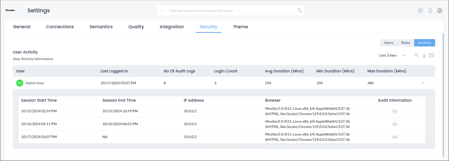The image size is (449, 161).
Task: Collapse the Admin User row
Action: pyautogui.click(x=423, y=83)
